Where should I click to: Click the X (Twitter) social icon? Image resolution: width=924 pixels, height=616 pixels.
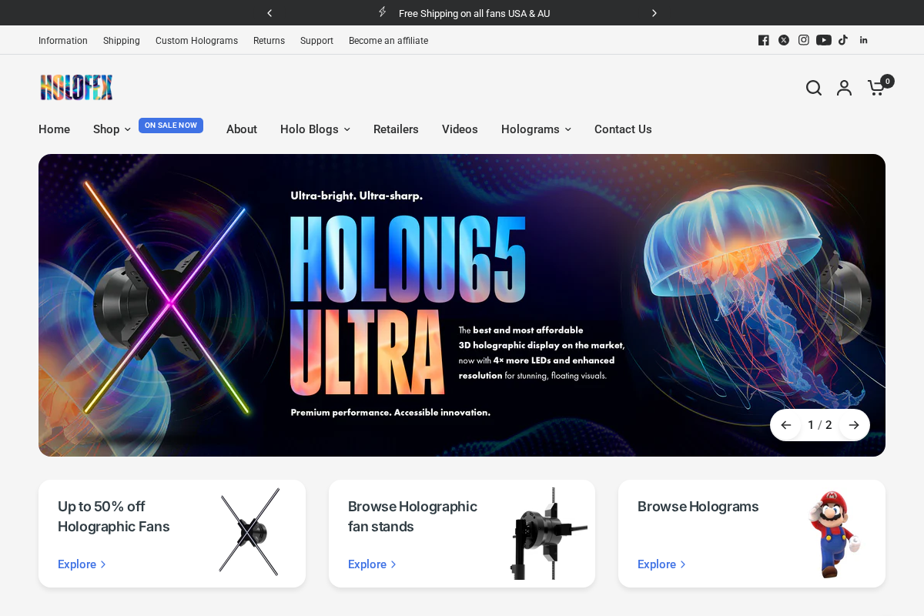coord(783,39)
